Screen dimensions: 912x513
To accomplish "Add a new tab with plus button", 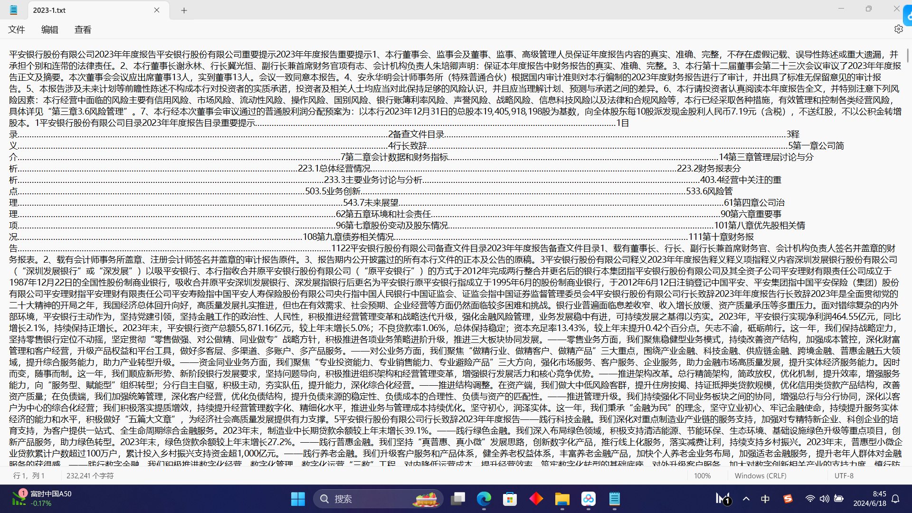I will (x=184, y=10).
